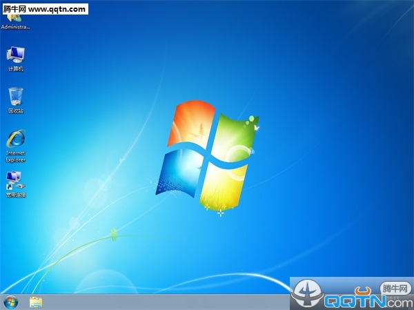The width and height of the screenshot is (414, 310).
Task: Select the 计算机 (Computer) desktop icon
Action: [x=16, y=59]
